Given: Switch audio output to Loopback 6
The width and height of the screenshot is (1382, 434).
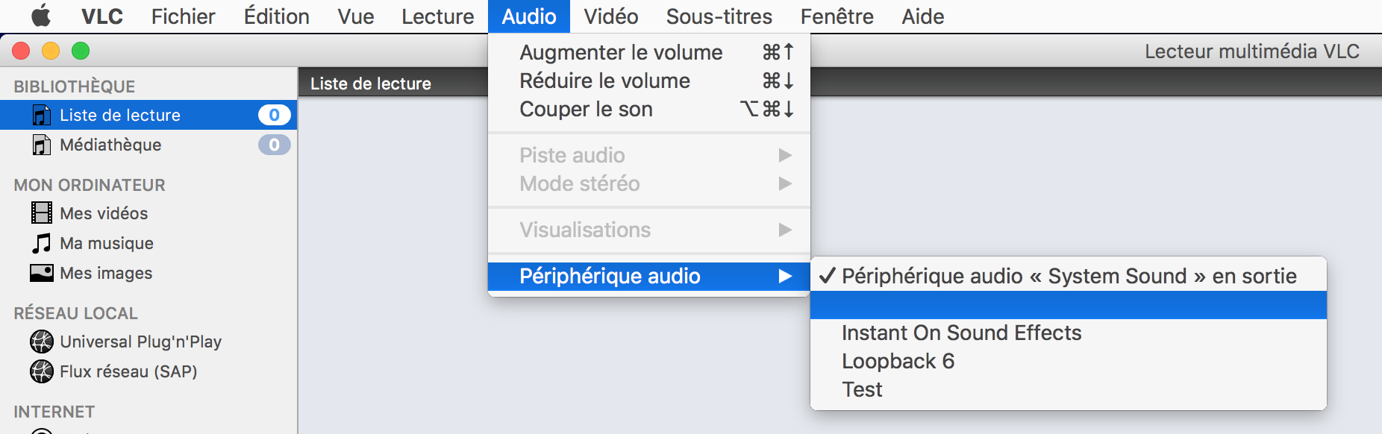Looking at the screenshot, I should (x=898, y=362).
